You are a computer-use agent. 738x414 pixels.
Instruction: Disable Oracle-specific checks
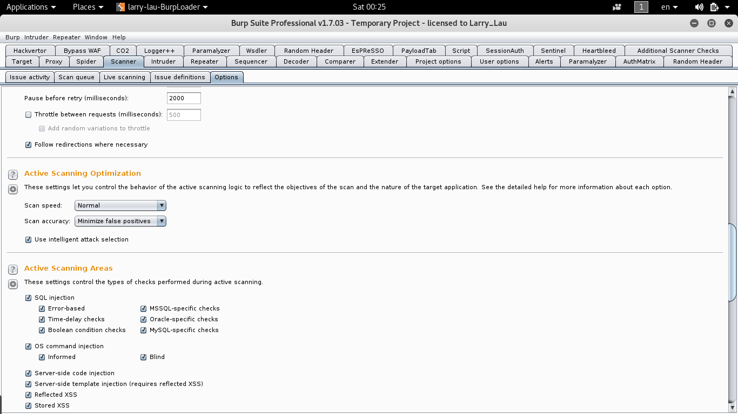click(144, 320)
